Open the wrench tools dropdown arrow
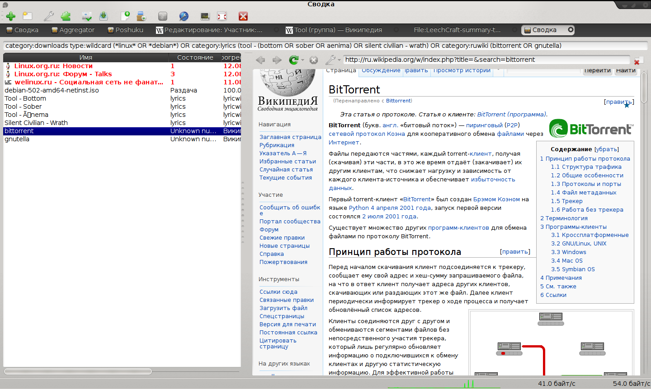This screenshot has width=651, height=389. click(339, 60)
